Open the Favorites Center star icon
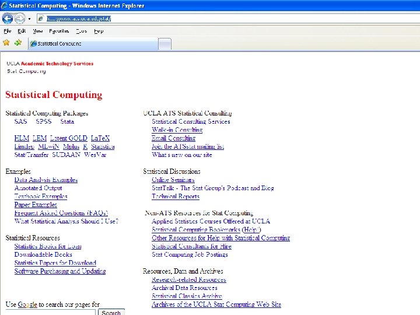This screenshot has width=420, height=315. point(6,43)
